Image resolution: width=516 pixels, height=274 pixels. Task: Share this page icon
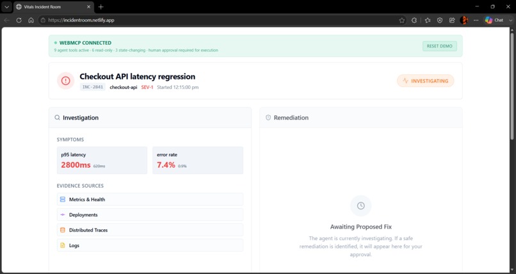[452, 20]
